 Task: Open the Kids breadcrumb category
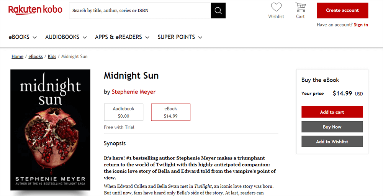52,56
